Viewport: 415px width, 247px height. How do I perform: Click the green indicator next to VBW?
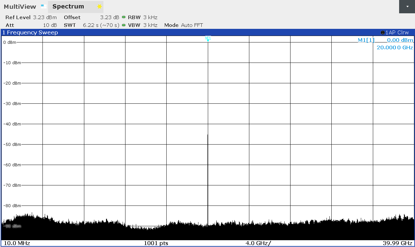pos(124,25)
